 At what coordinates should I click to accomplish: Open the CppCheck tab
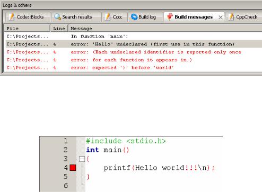243,17
